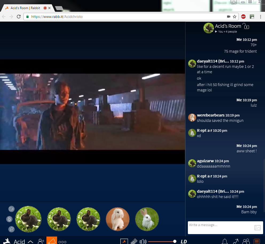Click the LD quality button
The width and height of the screenshot is (265, 244).
pyautogui.click(x=184, y=242)
